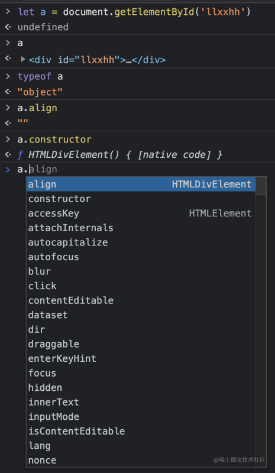This screenshot has height=473, width=275.
Task: Pick 'autofocus' from the completions
Action: point(141,257)
